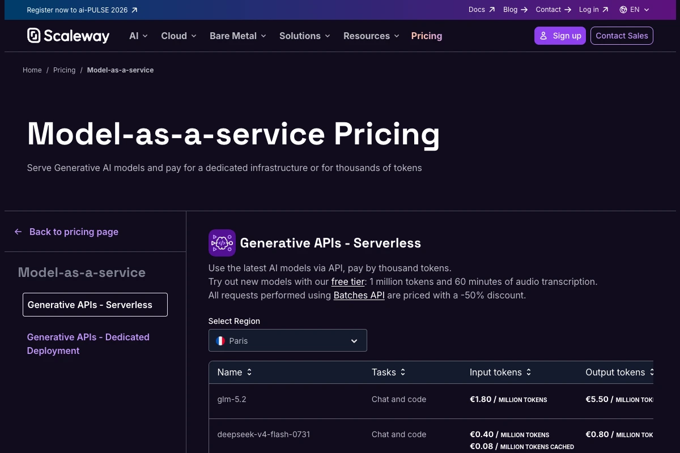
Task: Expand the Resources navigation menu
Action: pos(371,36)
